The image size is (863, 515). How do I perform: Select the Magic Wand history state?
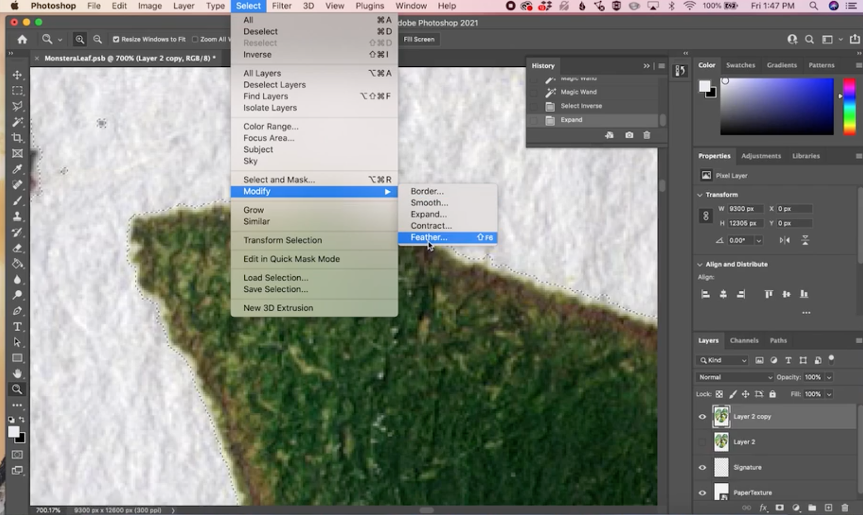[x=593, y=92]
